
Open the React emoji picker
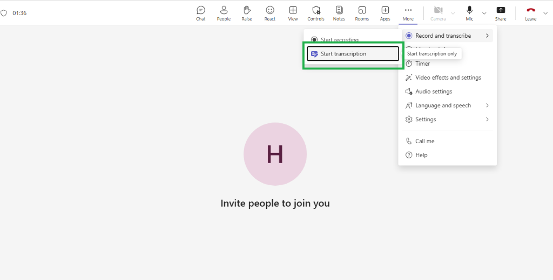click(x=270, y=13)
